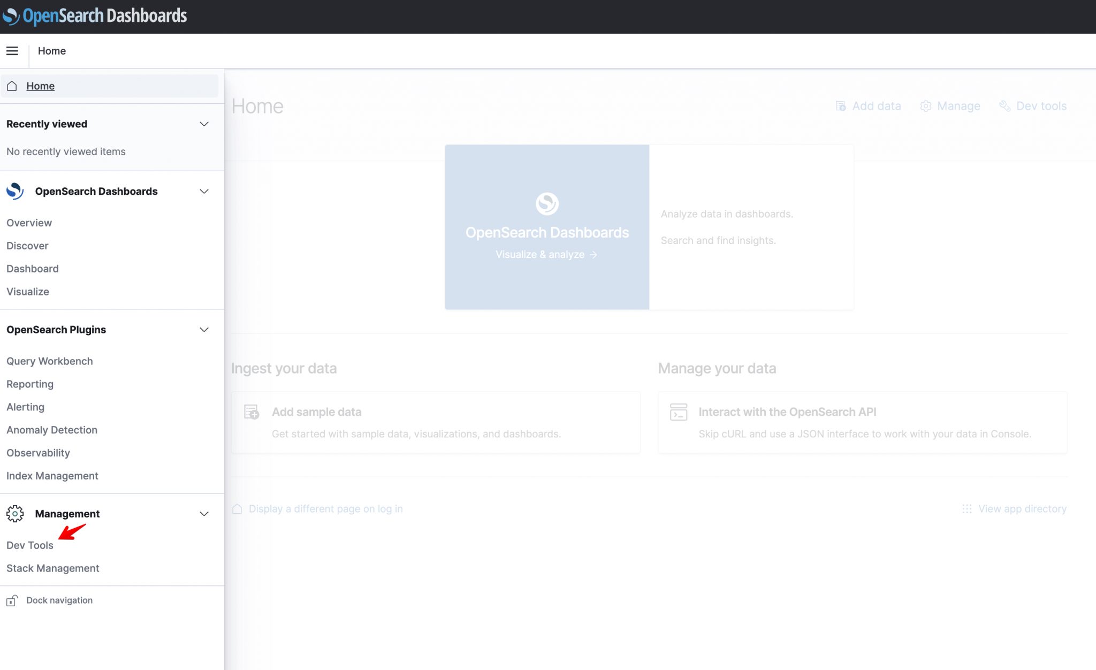Click the Management gear icon

[15, 514]
